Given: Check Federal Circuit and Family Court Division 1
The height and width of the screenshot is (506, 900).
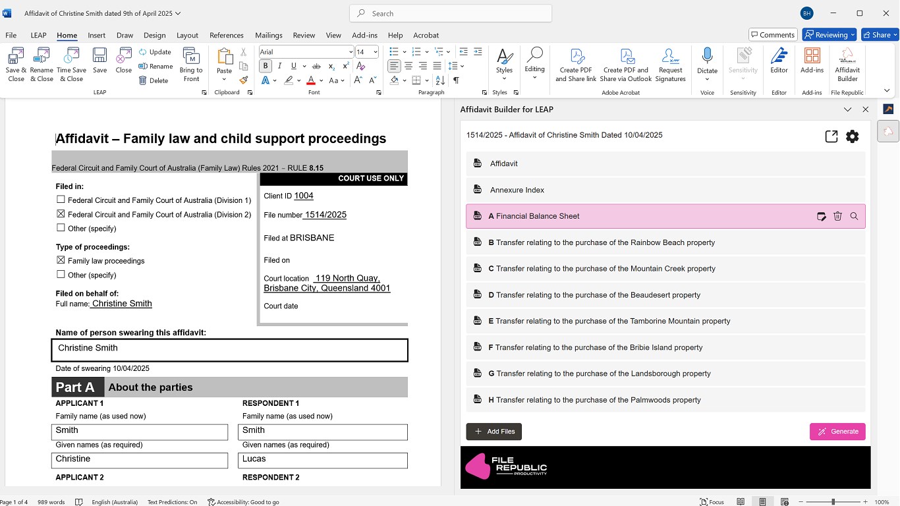Looking at the screenshot, I should 61,200.
